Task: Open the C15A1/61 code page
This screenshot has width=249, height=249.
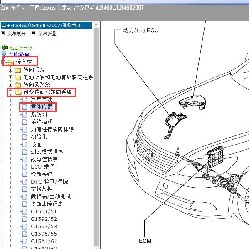Action: click(x=44, y=242)
